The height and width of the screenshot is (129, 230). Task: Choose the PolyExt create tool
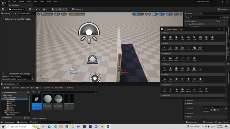[x=165, y=48]
